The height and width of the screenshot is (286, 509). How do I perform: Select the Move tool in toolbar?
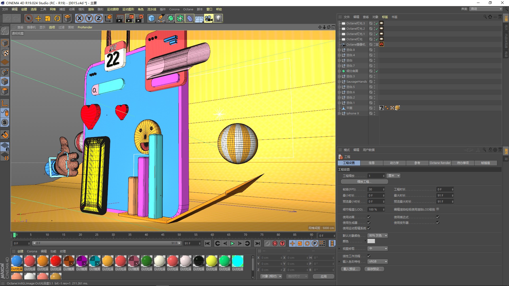(x=38, y=18)
